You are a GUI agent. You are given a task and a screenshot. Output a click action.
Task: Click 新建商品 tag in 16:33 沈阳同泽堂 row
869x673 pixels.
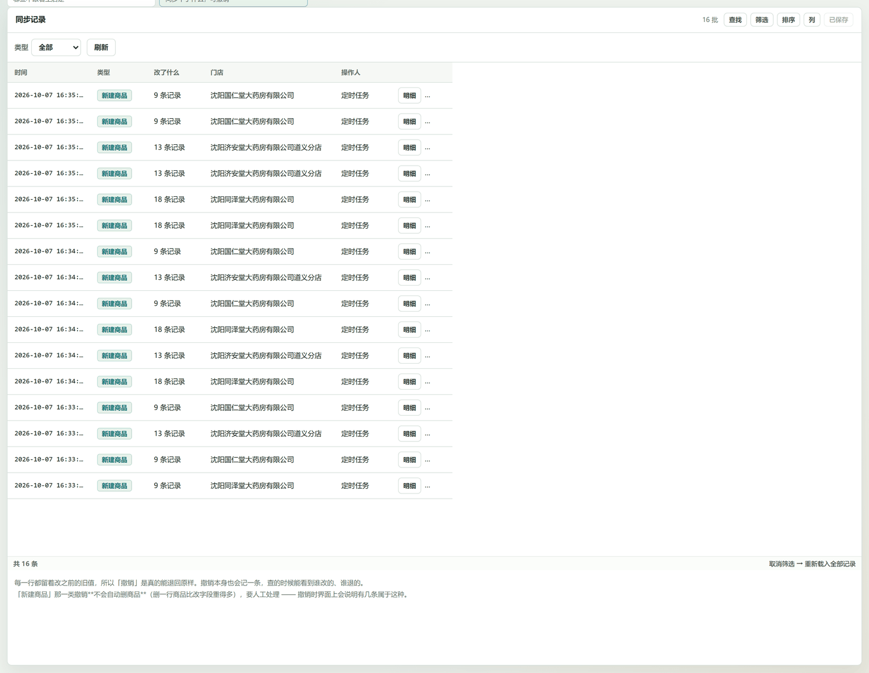coord(114,486)
